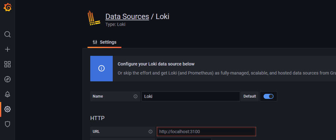336x140 pixels.
Task: Open Configuration via the gear icon
Action: 7,109
